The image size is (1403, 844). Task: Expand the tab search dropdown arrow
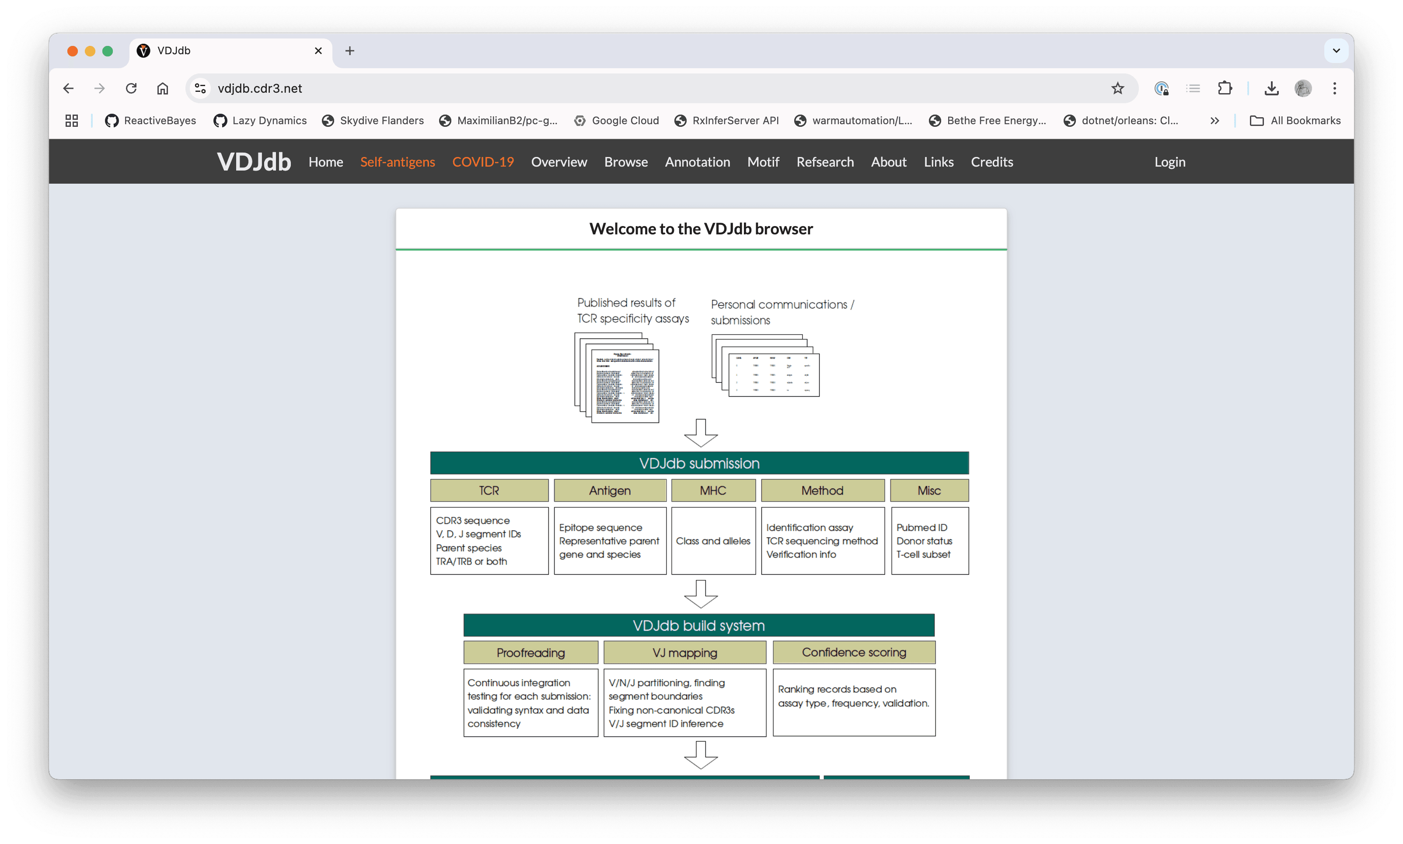(1336, 51)
